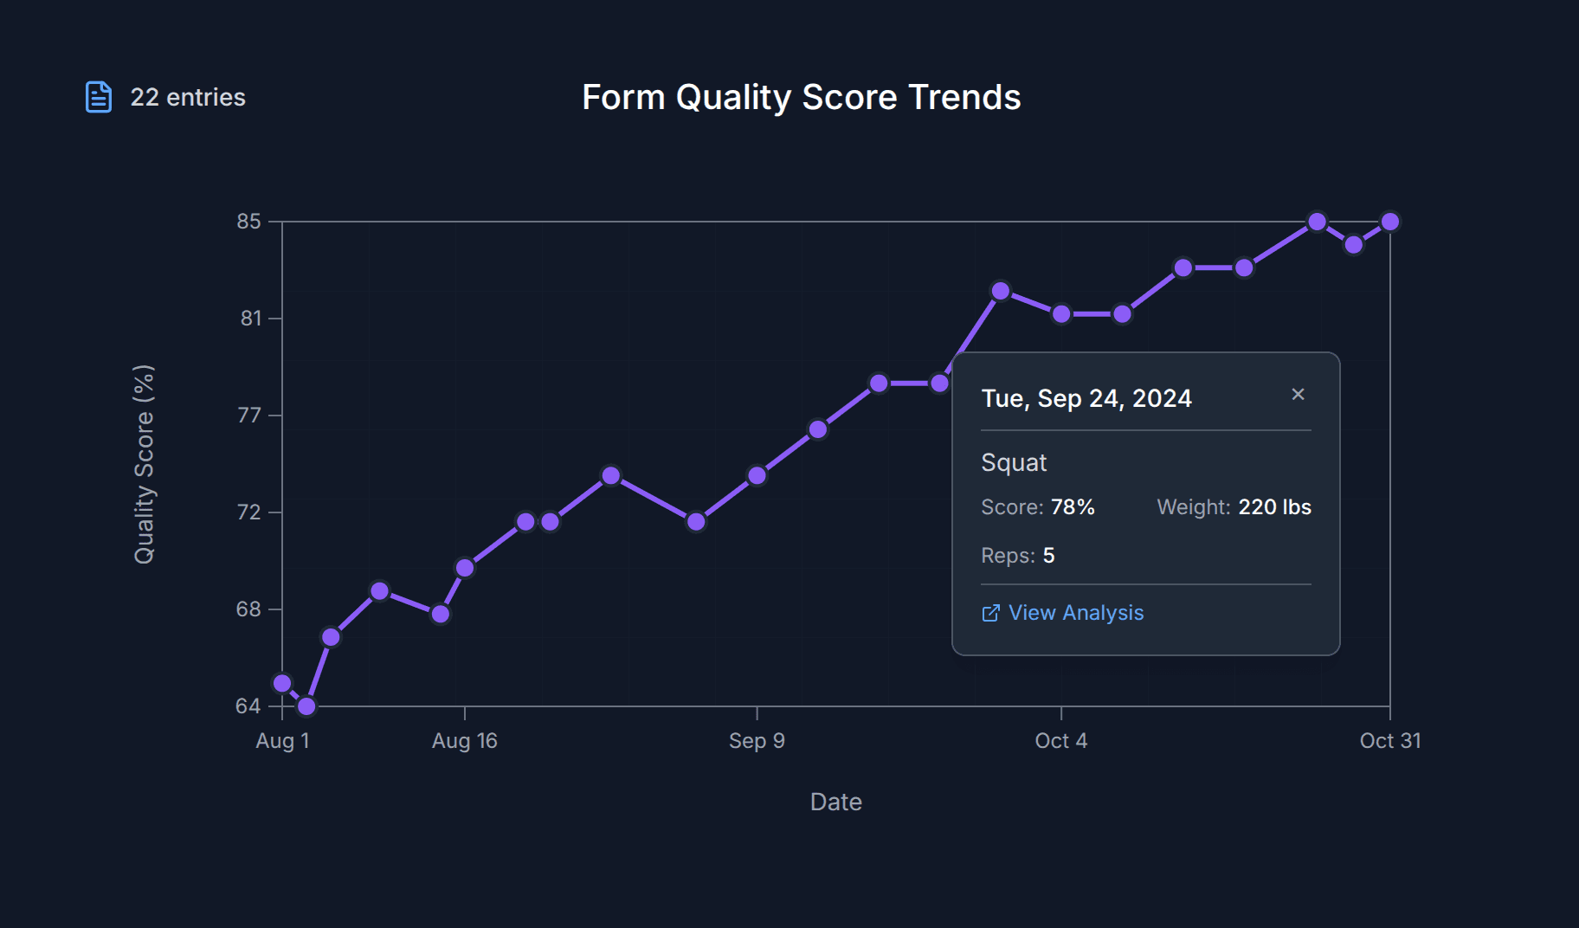Select the final data point at Oct 31
The image size is (1579, 928).
(1390, 222)
